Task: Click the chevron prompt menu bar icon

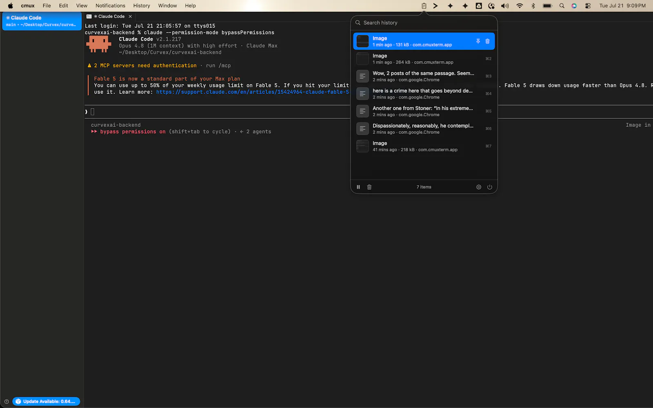Action: tap(436, 6)
